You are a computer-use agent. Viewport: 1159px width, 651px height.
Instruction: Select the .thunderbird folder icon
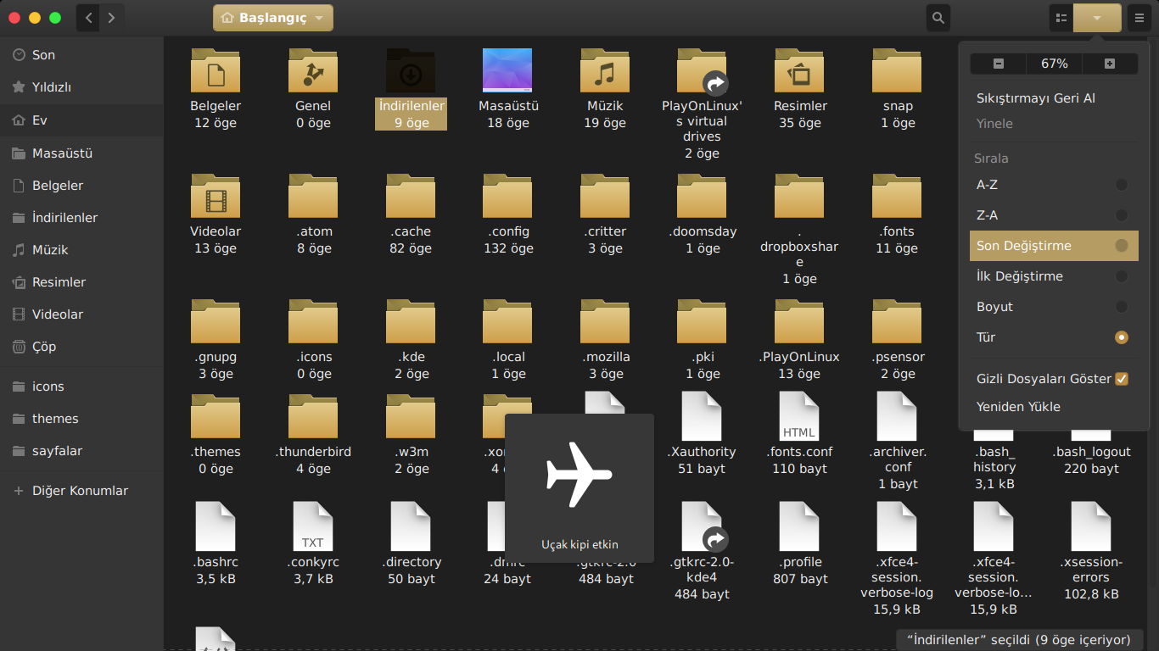[x=313, y=416]
